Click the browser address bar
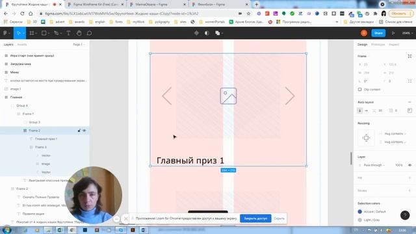This screenshot has height=234, width=416. coord(138,14)
